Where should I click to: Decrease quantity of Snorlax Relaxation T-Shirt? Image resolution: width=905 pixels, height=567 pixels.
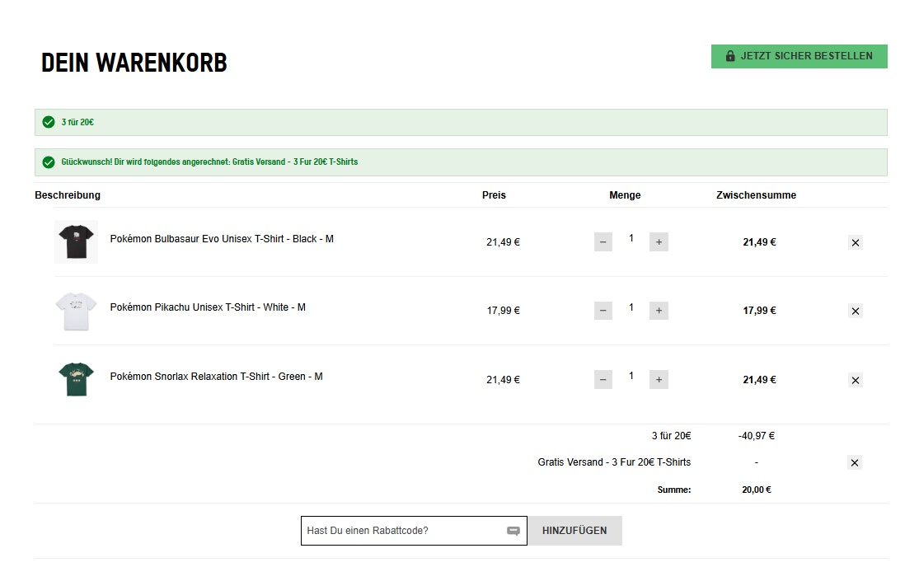pyautogui.click(x=603, y=380)
